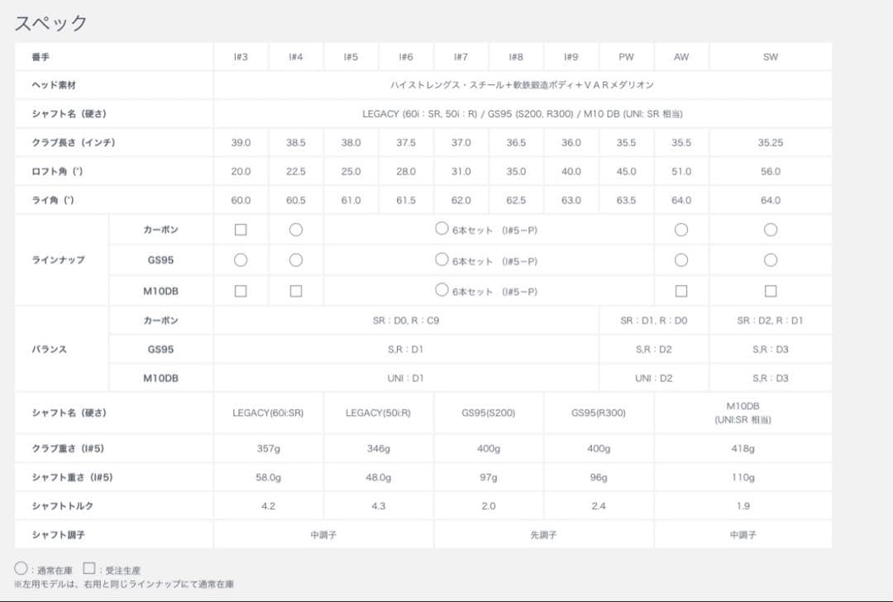The height and width of the screenshot is (602, 893).
Task: Check the M10DB square in the AW column
Action: (681, 291)
